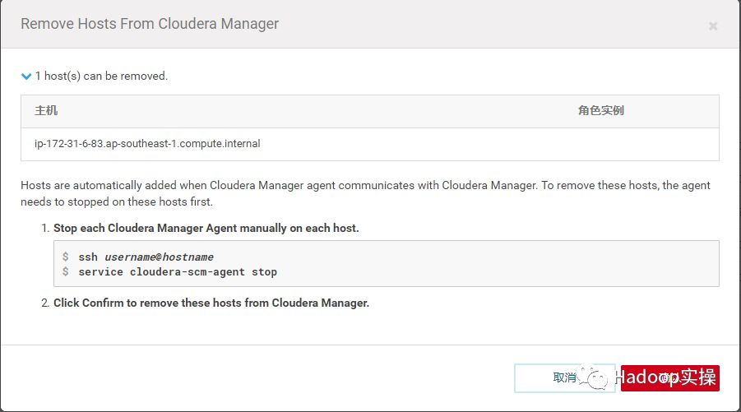
Task: Click the dialog title 'Remove Hosts From Cloudera Manager'
Action: tap(150, 24)
